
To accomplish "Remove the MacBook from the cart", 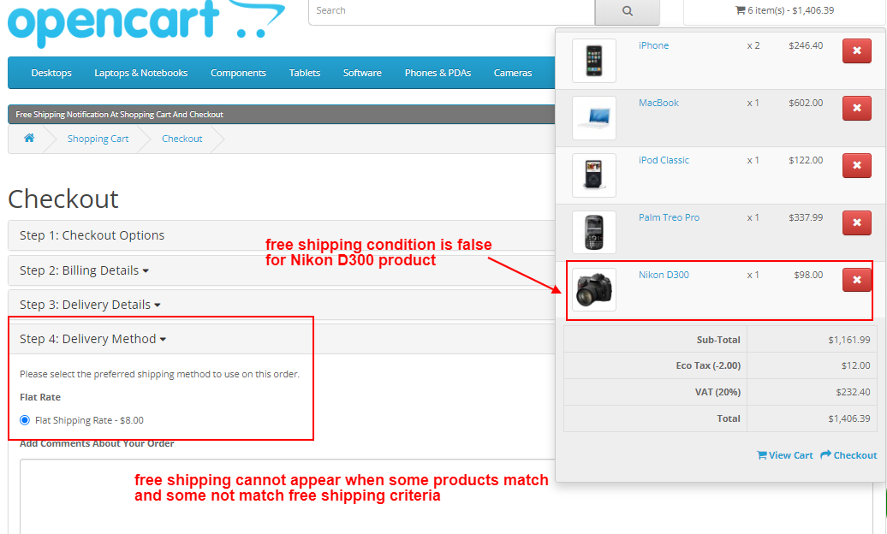I will [x=856, y=108].
